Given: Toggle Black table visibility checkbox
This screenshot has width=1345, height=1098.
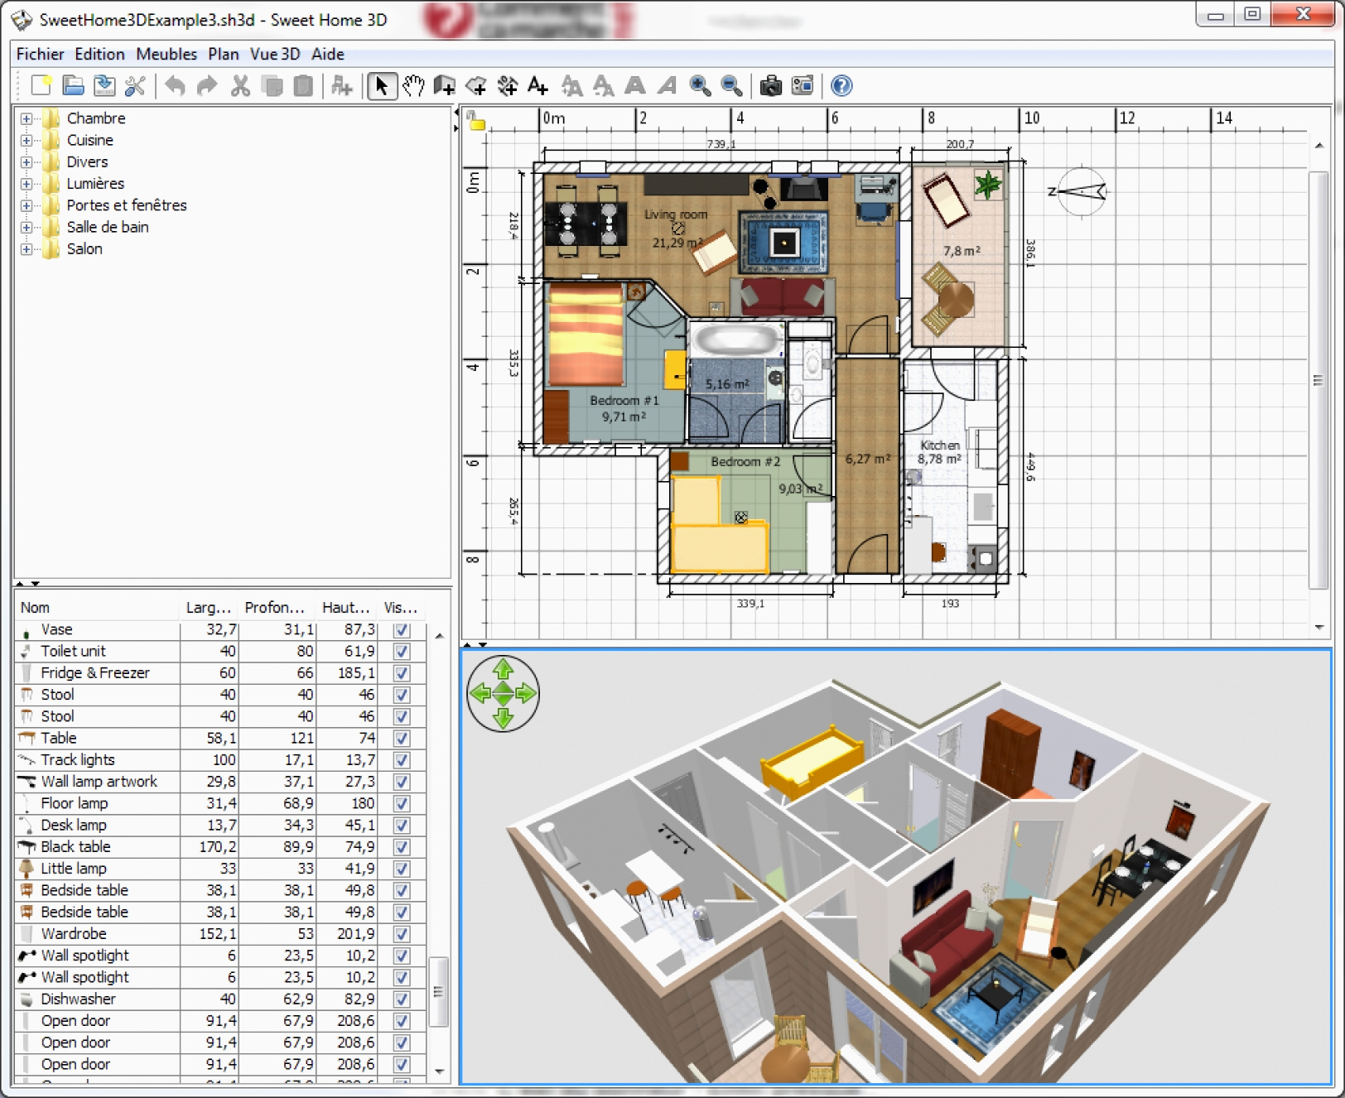Looking at the screenshot, I should coord(402,847).
